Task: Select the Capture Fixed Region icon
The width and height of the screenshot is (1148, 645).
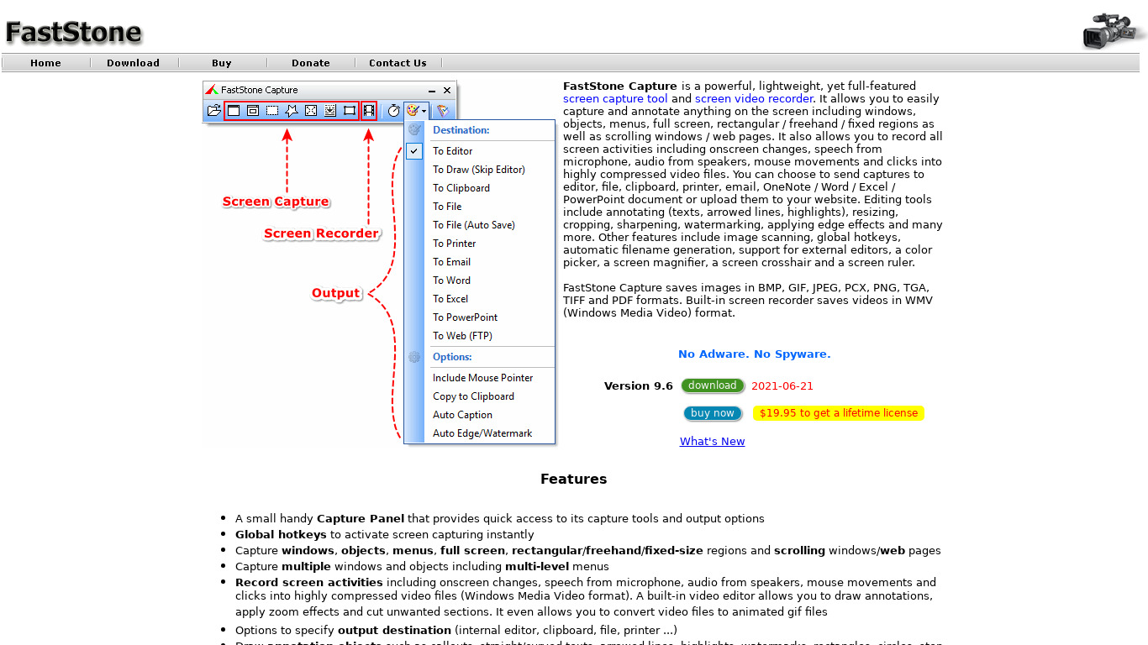Action: click(x=350, y=110)
